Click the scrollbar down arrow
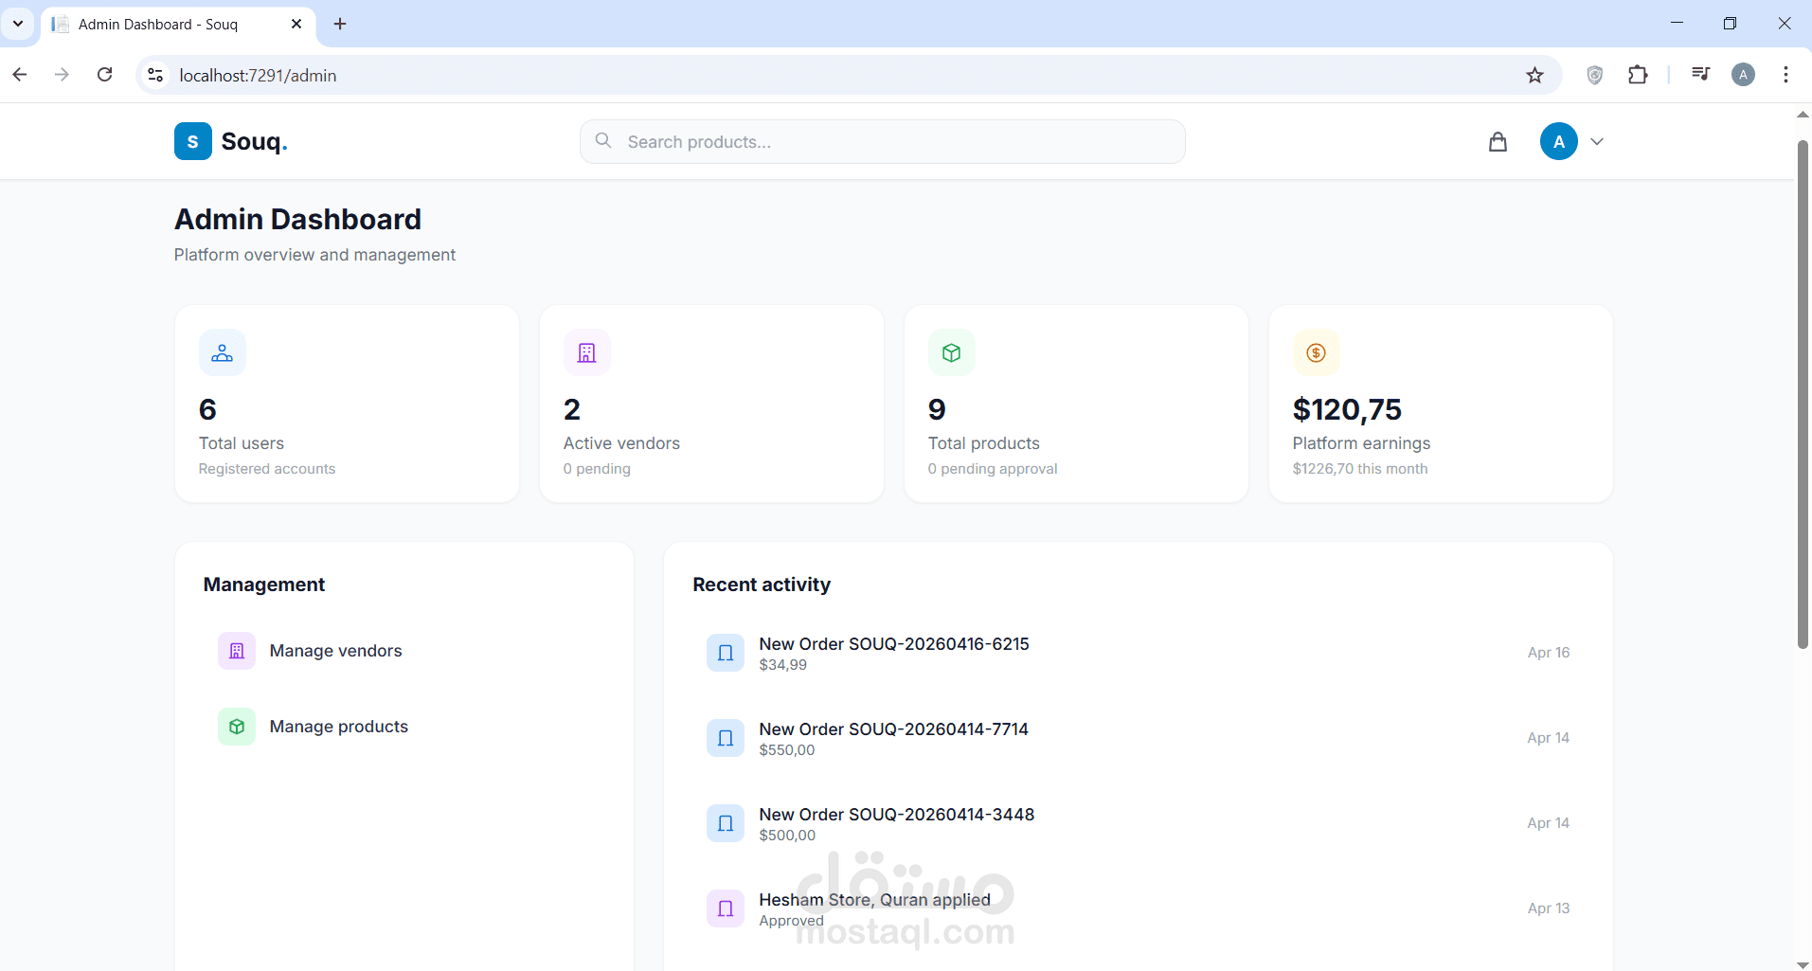This screenshot has width=1812, height=971. 1803,963
